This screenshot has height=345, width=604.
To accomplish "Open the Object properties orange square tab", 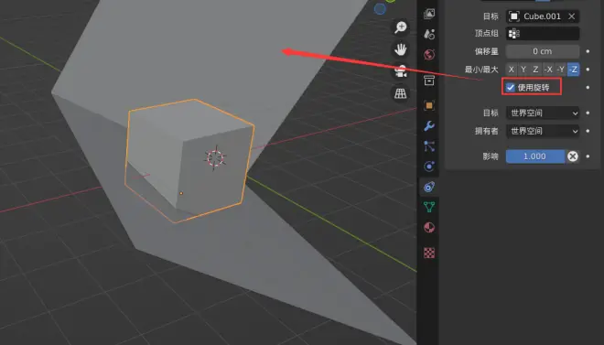I will coord(429,105).
